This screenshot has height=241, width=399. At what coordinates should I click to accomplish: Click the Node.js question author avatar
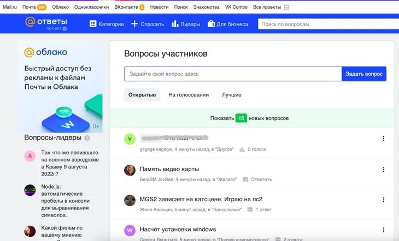point(30,190)
